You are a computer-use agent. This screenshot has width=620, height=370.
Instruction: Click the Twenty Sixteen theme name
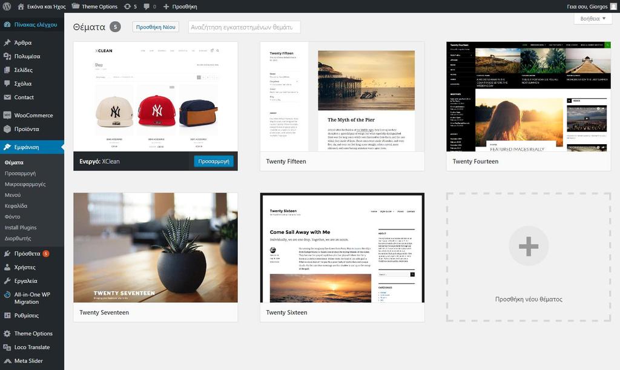pyautogui.click(x=286, y=312)
